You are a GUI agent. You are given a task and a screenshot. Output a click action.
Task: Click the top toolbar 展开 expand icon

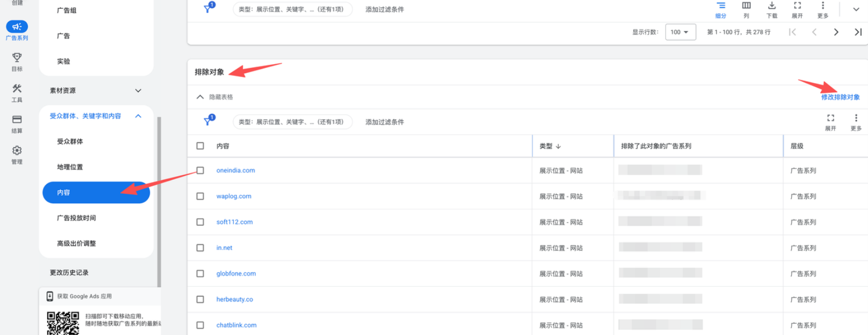797,5
